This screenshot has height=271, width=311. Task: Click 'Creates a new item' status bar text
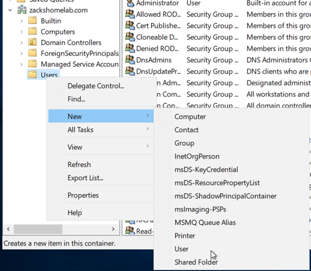60,243
